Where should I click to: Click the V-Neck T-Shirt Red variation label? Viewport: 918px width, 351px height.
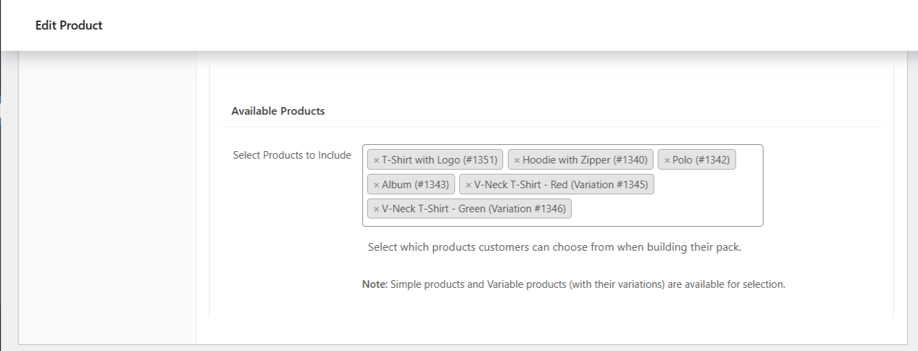561,185
